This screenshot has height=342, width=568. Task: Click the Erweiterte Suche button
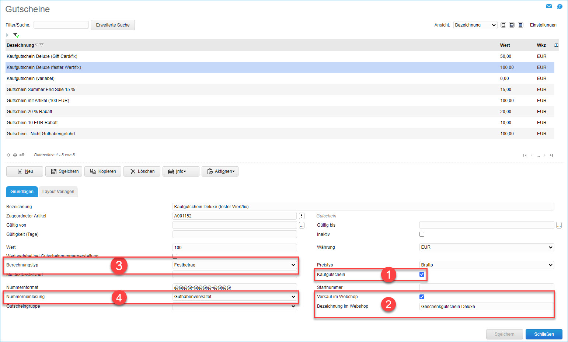pyautogui.click(x=113, y=25)
